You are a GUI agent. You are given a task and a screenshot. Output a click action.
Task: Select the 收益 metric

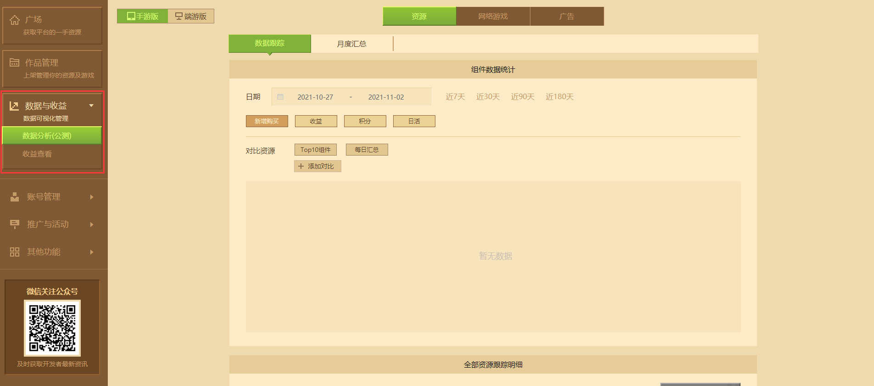click(316, 121)
